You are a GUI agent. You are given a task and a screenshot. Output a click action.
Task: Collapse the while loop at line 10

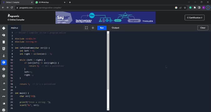[x=14, y=60]
